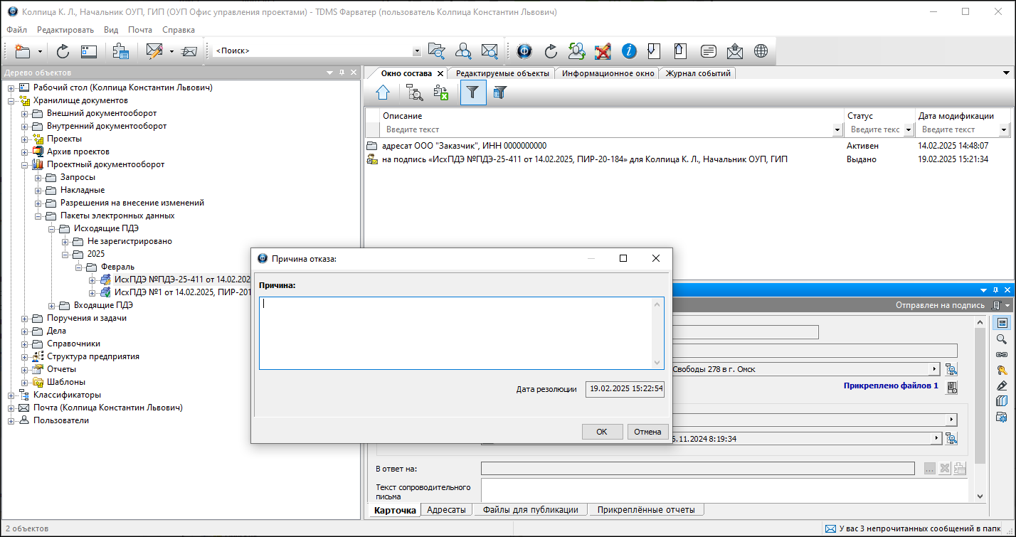Switch to 'Журнал событий' tab
Viewport: 1016px width, 537px height.
(x=698, y=73)
